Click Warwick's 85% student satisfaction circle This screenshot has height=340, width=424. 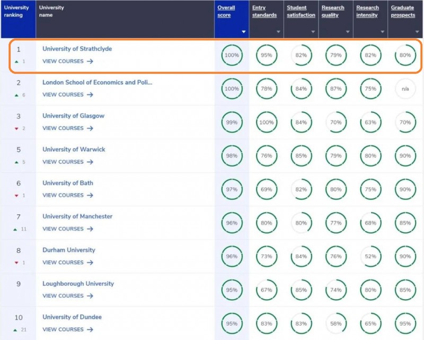click(301, 156)
